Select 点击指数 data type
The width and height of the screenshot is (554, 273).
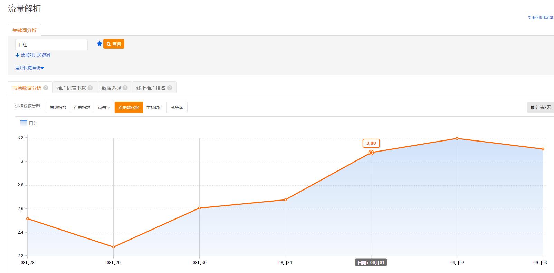coord(82,107)
